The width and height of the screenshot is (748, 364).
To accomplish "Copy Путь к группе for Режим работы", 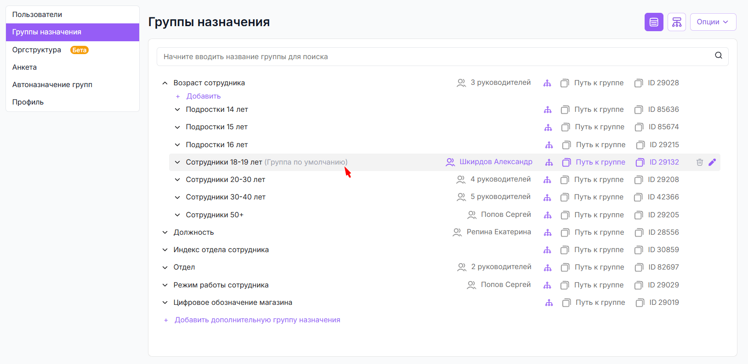I will pyautogui.click(x=592, y=286).
